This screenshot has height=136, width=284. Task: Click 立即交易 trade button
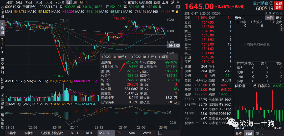coord(279,6)
